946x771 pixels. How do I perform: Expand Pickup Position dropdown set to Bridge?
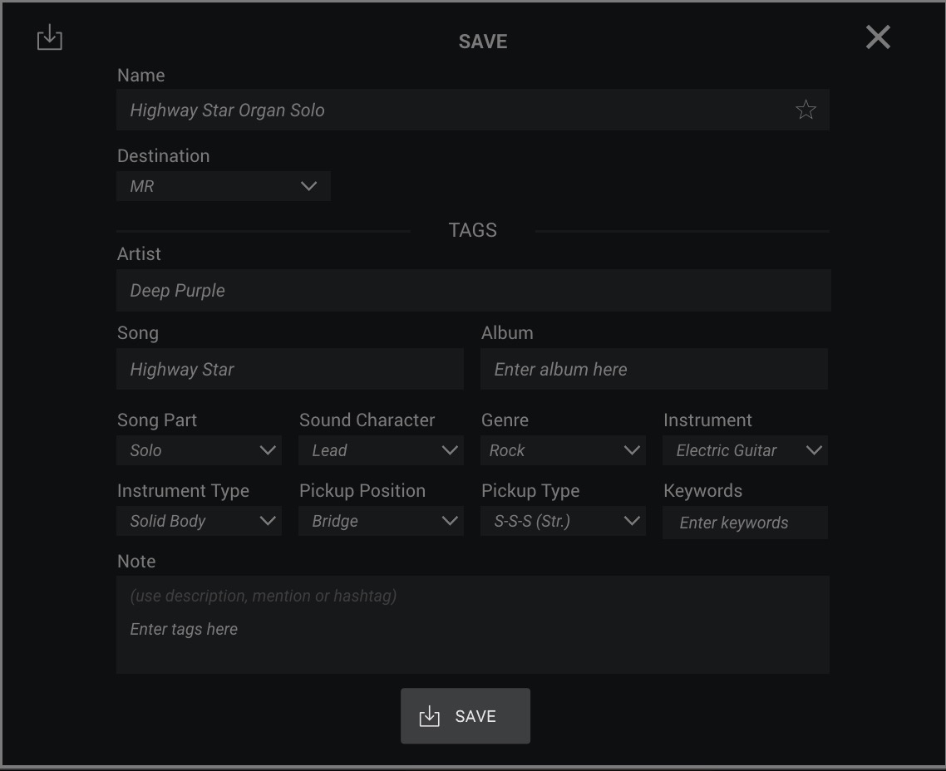[x=382, y=521]
